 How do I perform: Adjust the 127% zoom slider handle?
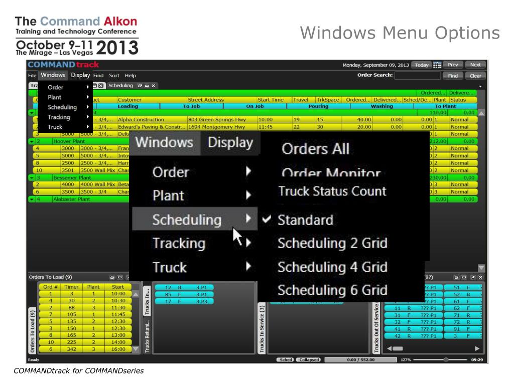click(x=446, y=359)
